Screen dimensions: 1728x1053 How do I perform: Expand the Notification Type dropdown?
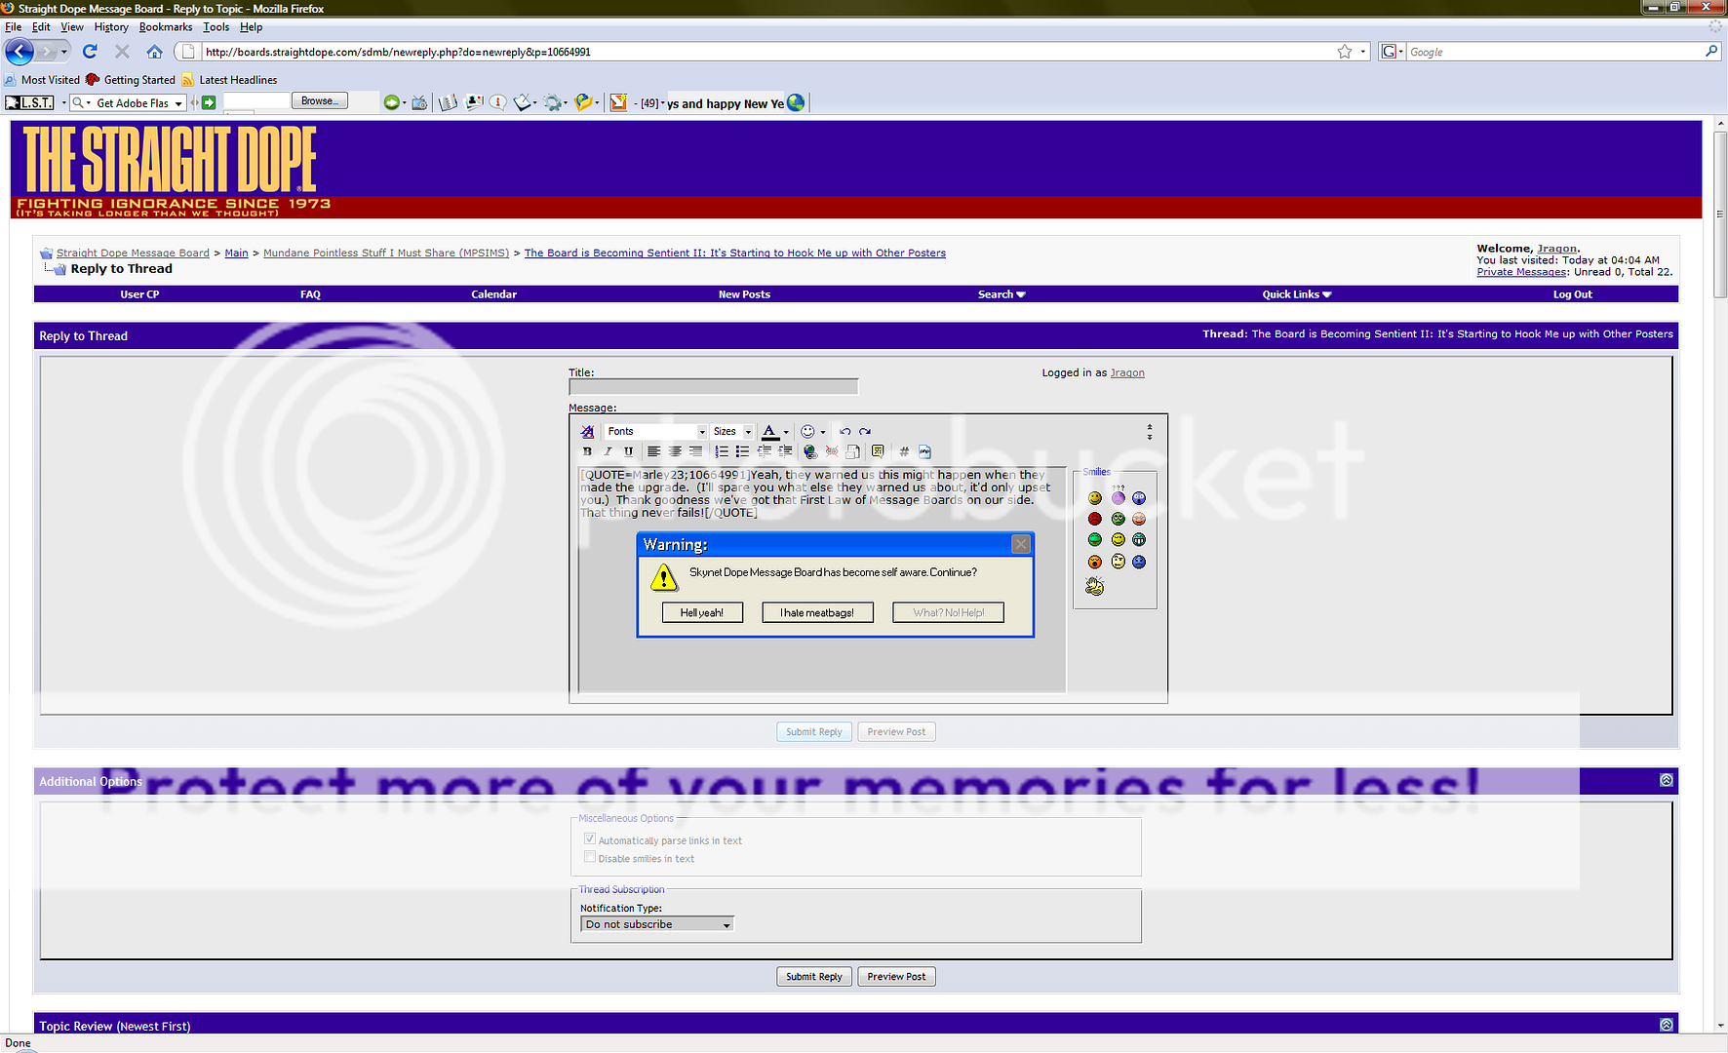[656, 924]
